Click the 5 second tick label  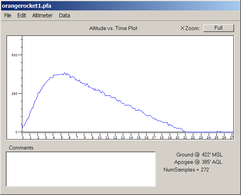point(62,138)
